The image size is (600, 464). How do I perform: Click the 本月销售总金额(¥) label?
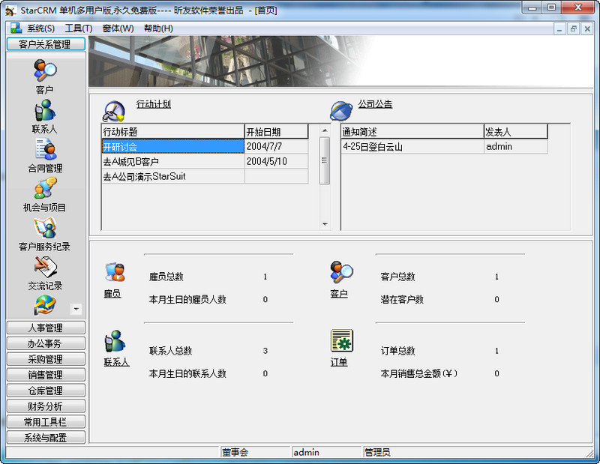click(x=419, y=373)
